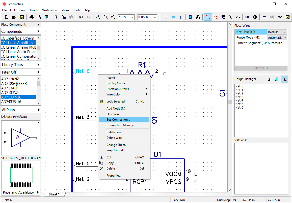Select IC Linear Comparator library
This screenshot has height=203, width=292.
point(18,56)
